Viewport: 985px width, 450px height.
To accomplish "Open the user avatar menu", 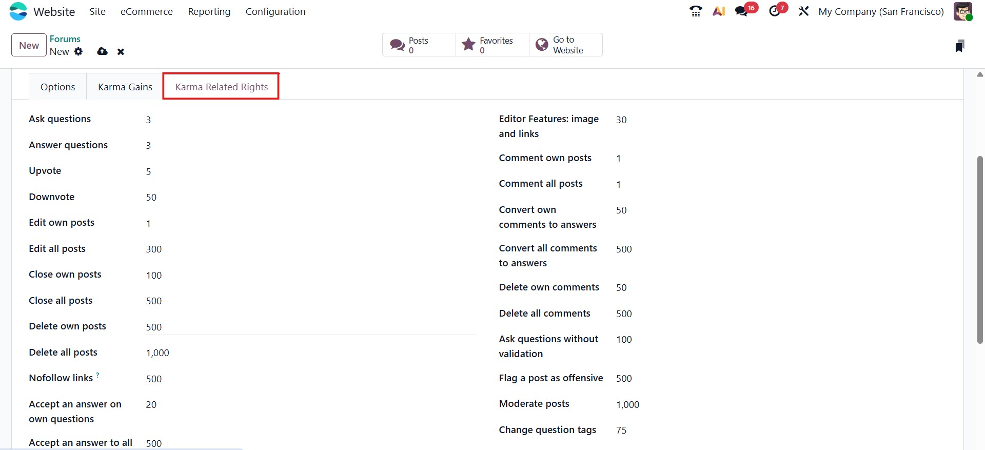I will (x=963, y=11).
